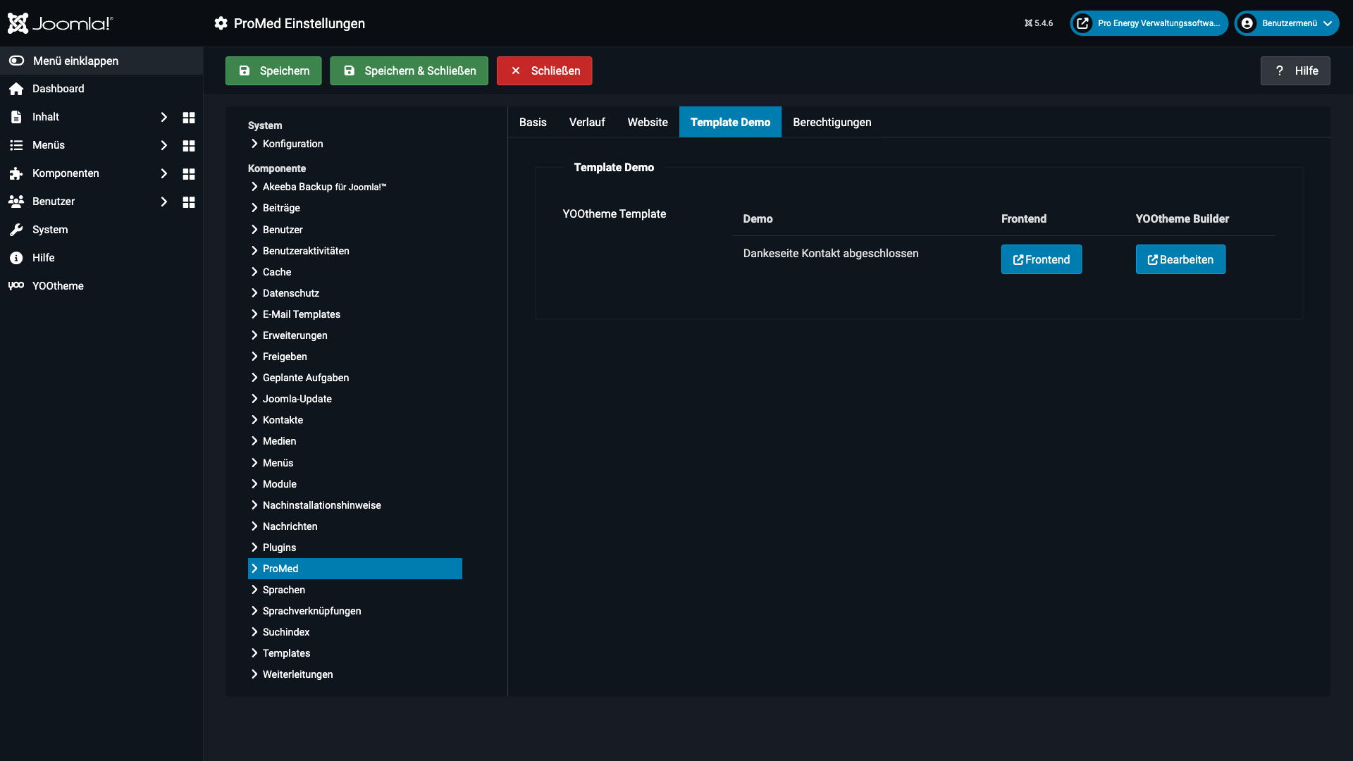
Task: Toggle Menü einklappen sidebar switch
Action: click(17, 61)
